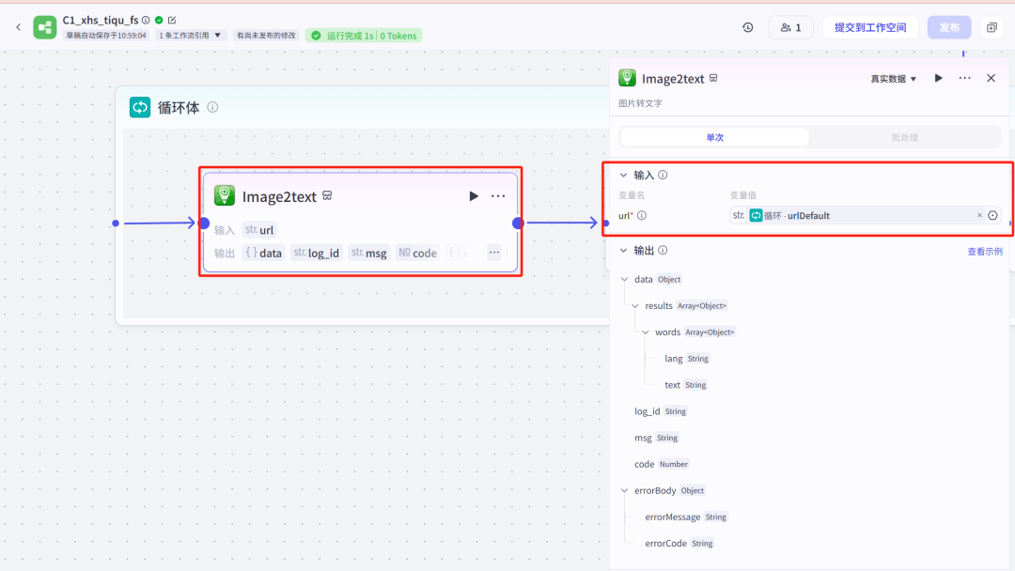This screenshot has height=571, width=1015.
Task: Show more outputs via node ellipsis chip
Action: click(494, 253)
